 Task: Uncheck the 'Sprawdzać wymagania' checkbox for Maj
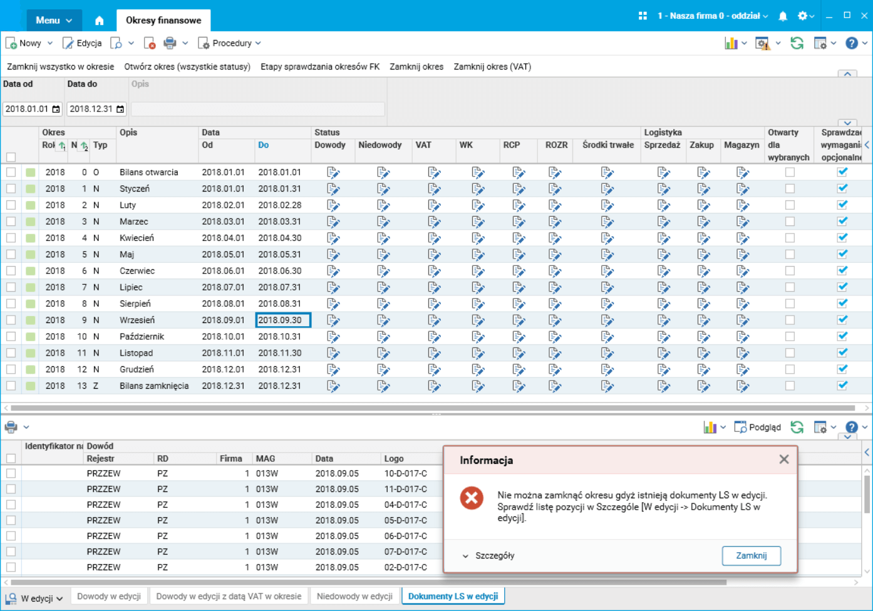pyautogui.click(x=842, y=254)
